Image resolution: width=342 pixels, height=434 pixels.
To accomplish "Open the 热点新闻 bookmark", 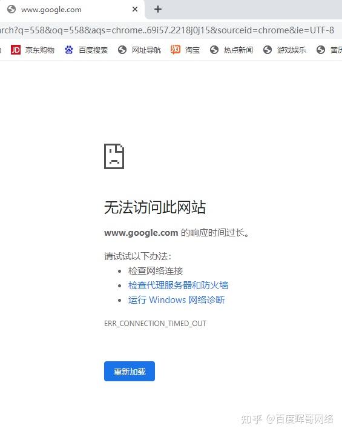I will coord(231,50).
